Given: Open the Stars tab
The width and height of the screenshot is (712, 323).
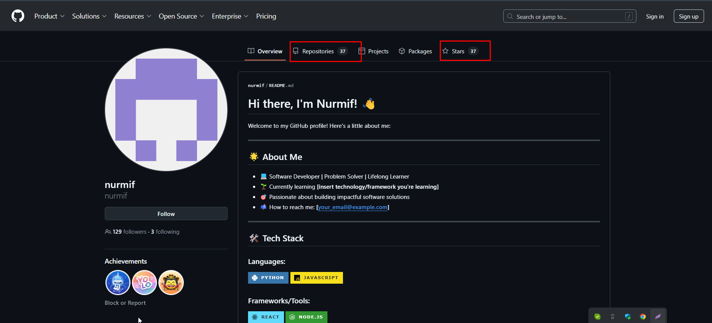Looking at the screenshot, I should 460,51.
